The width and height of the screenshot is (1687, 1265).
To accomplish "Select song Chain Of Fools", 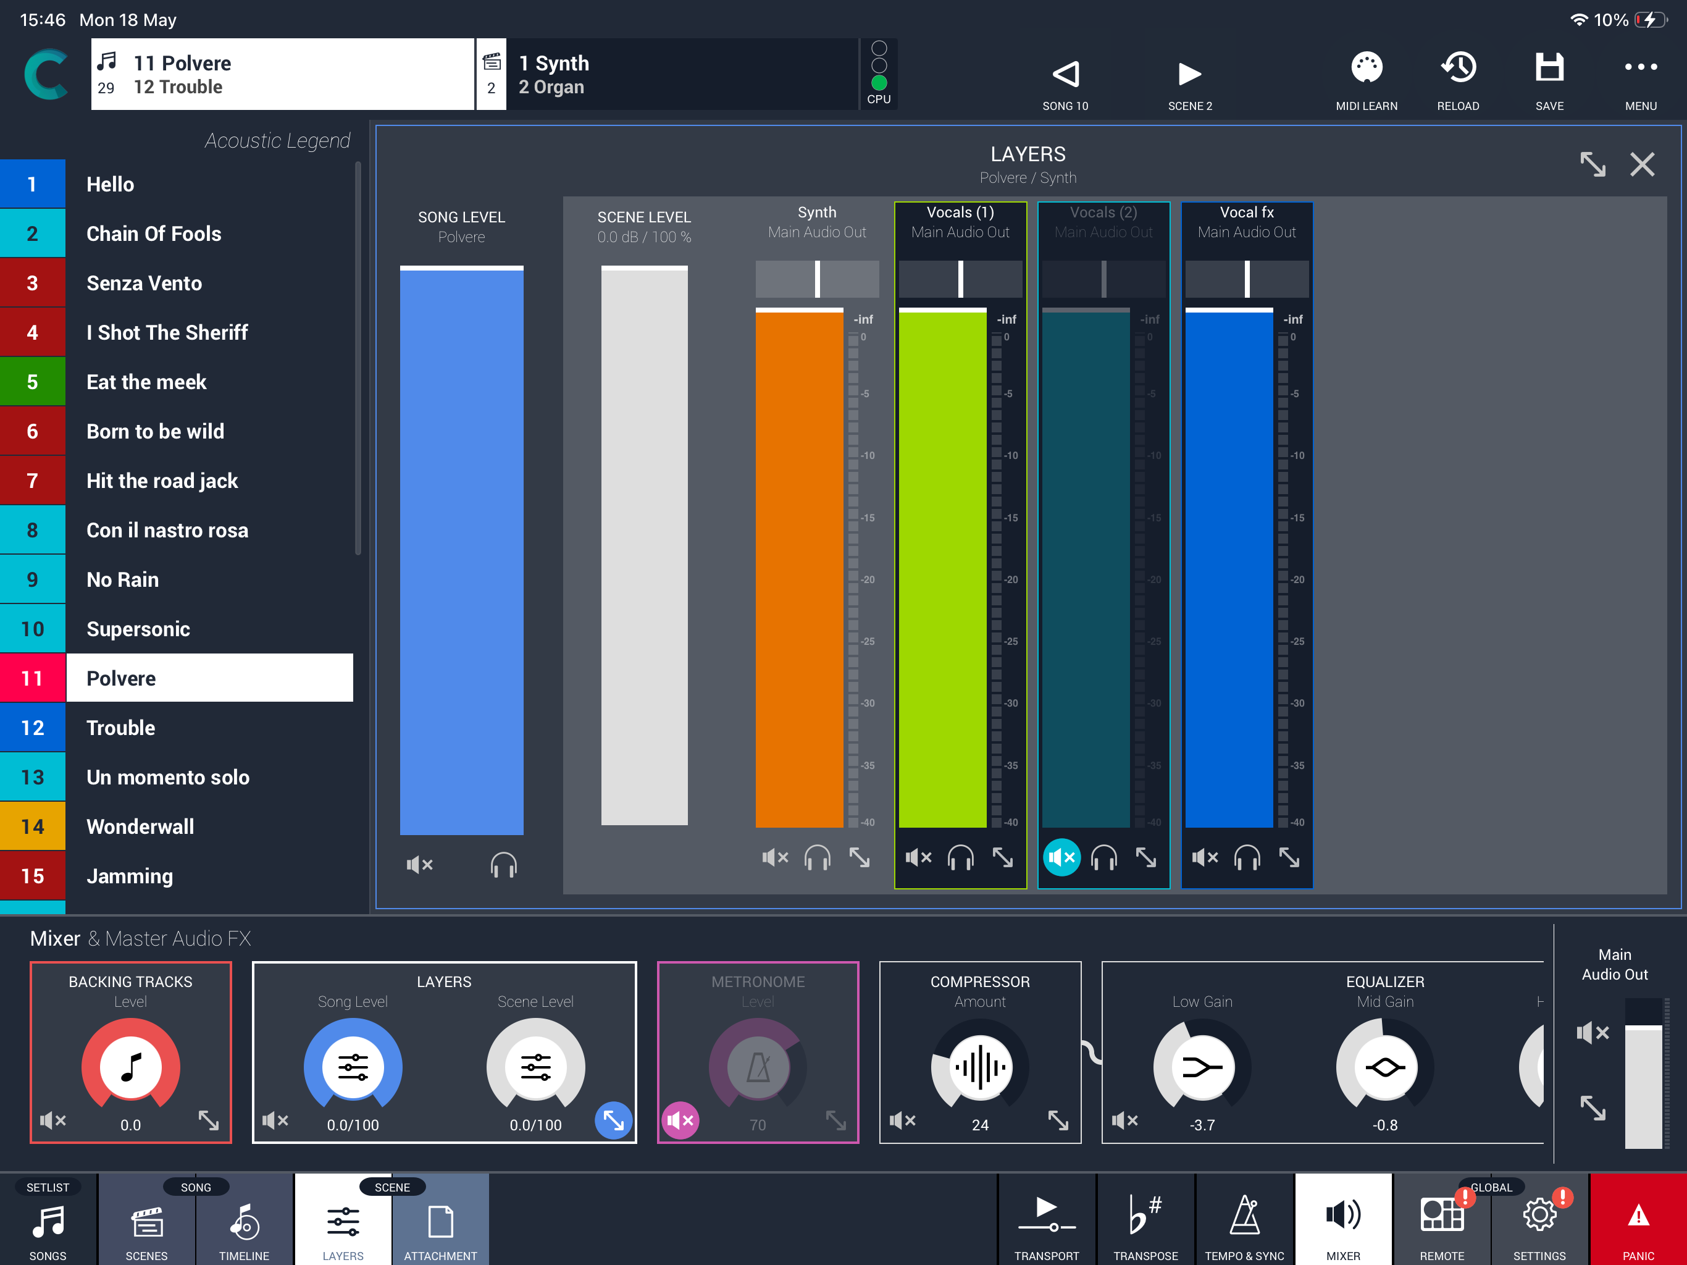I will [177, 233].
